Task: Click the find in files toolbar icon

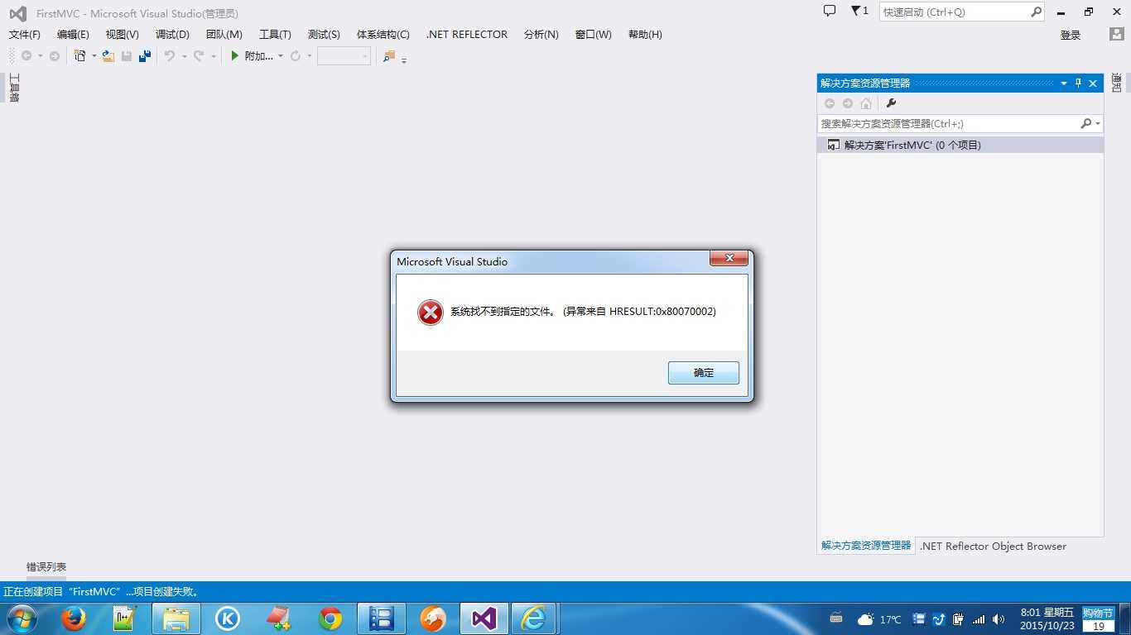Action: click(389, 55)
